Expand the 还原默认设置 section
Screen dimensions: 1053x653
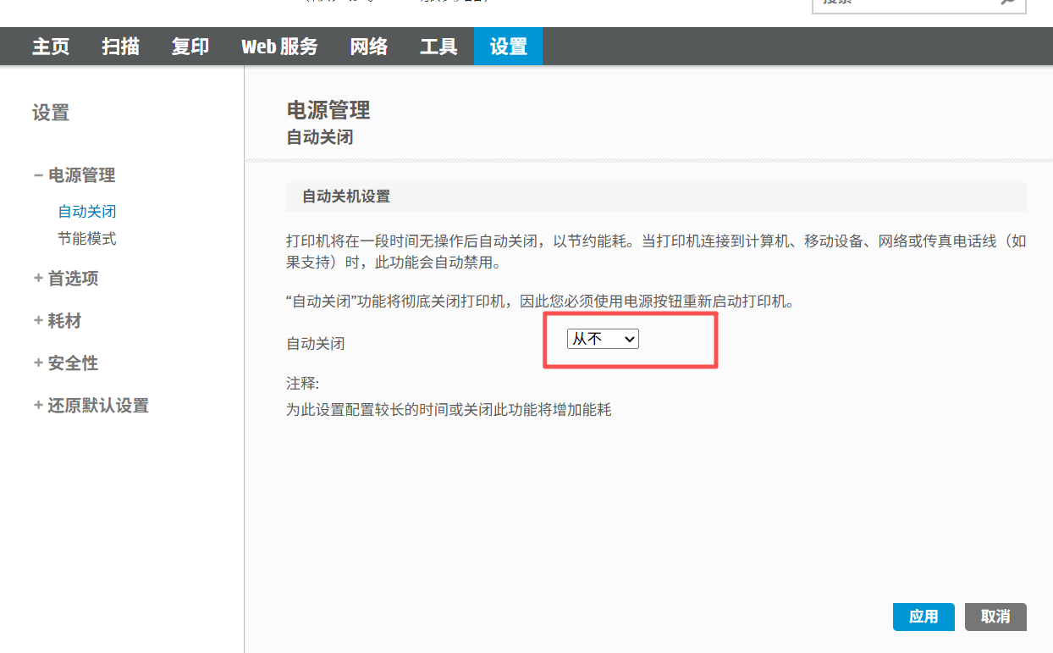[x=91, y=406]
